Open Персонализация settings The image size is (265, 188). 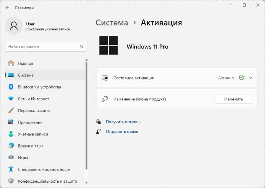tap(45, 110)
